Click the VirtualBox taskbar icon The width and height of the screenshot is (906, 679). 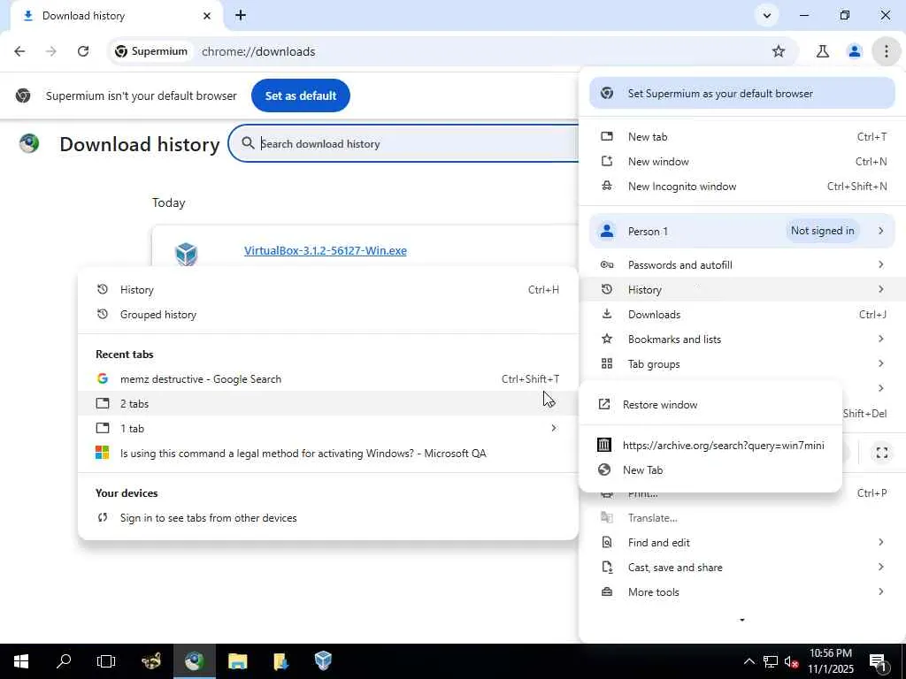point(323,661)
